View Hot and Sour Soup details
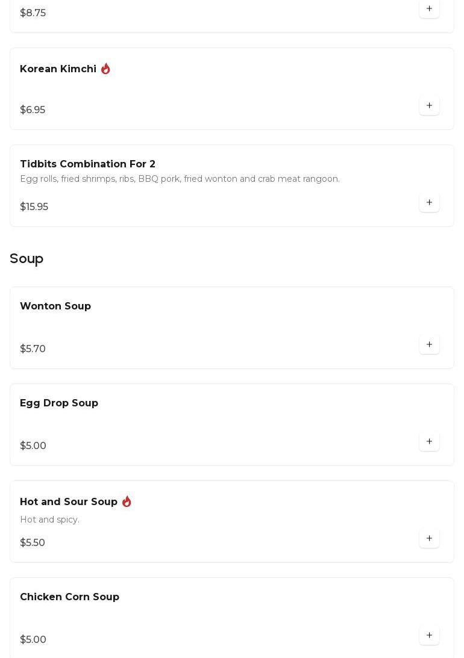464x658 pixels. pos(69,502)
